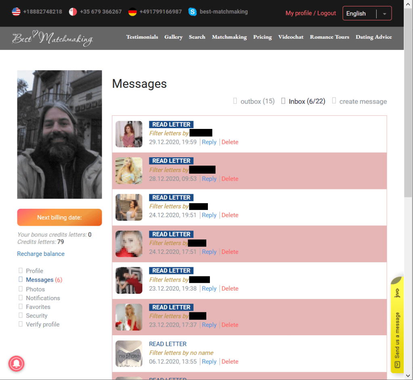Click the Recharge balance link
The image size is (413, 380).
tap(41, 254)
